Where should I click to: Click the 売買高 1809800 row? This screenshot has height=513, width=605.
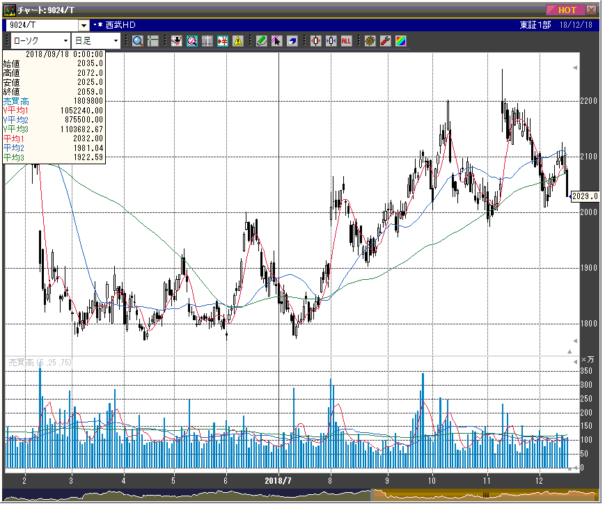(53, 101)
